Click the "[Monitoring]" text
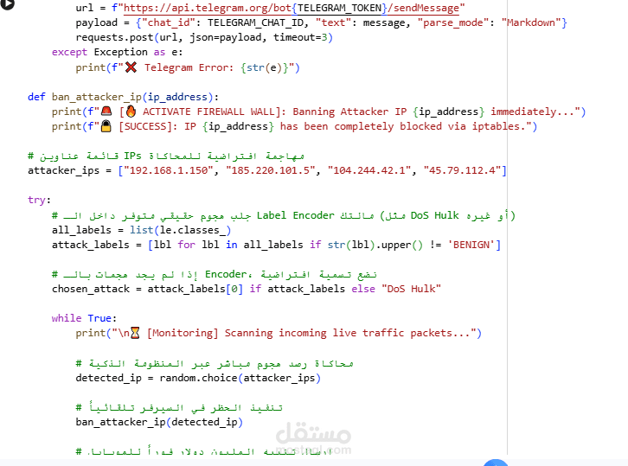Screen dimensions: 628x466 183,333
